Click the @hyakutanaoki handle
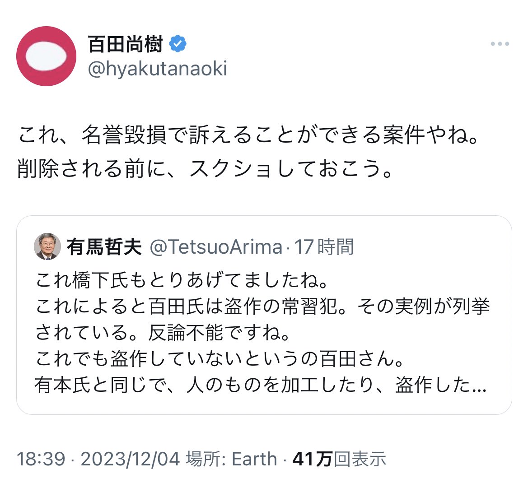Image resolution: width=528 pixels, height=483 pixels. pyautogui.click(x=157, y=69)
